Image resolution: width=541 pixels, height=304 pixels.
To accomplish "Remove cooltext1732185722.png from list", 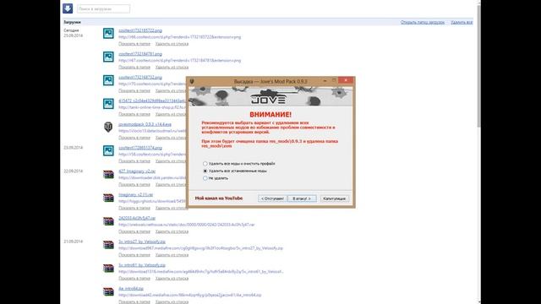I will click(172, 44).
